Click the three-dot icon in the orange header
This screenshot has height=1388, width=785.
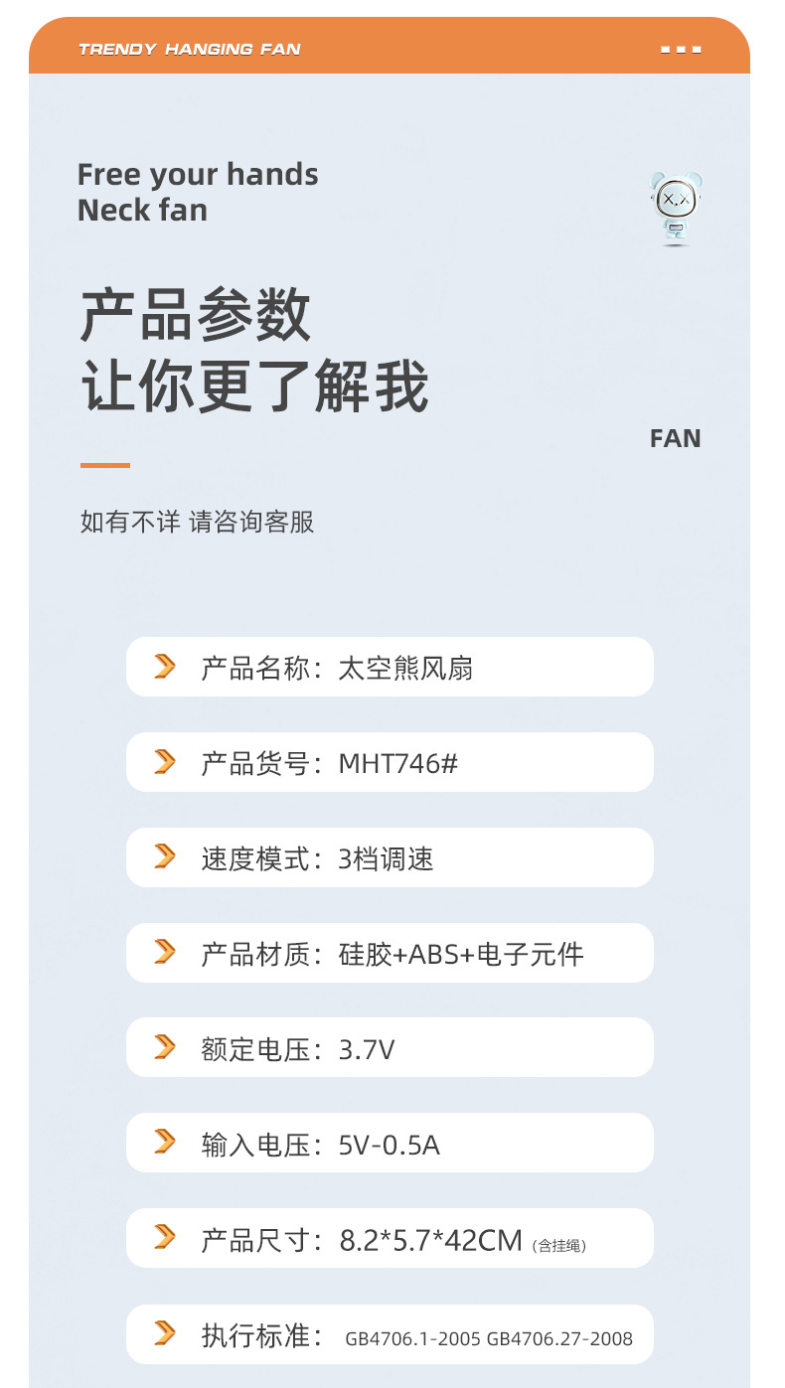(x=681, y=49)
